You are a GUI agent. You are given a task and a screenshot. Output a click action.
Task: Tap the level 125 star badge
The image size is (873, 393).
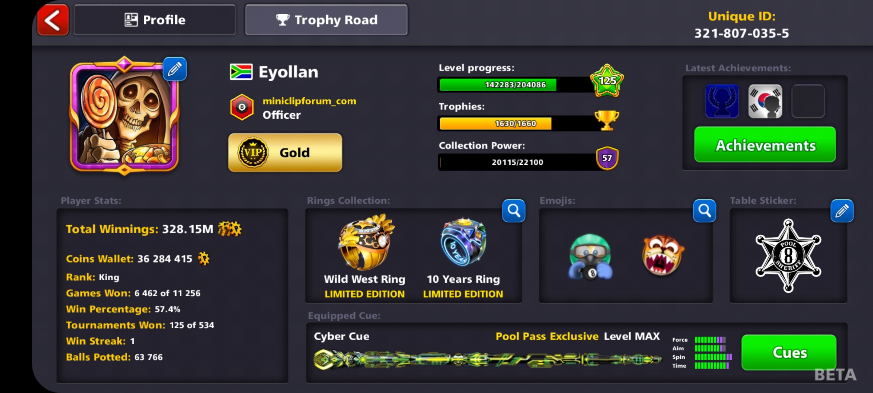coord(607,81)
